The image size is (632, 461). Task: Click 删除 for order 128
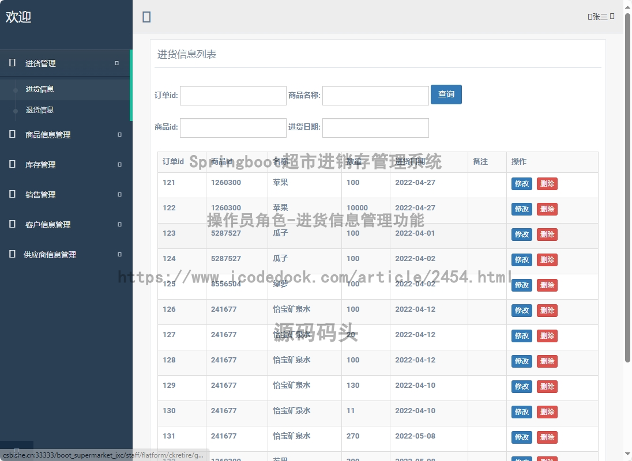pyautogui.click(x=547, y=361)
